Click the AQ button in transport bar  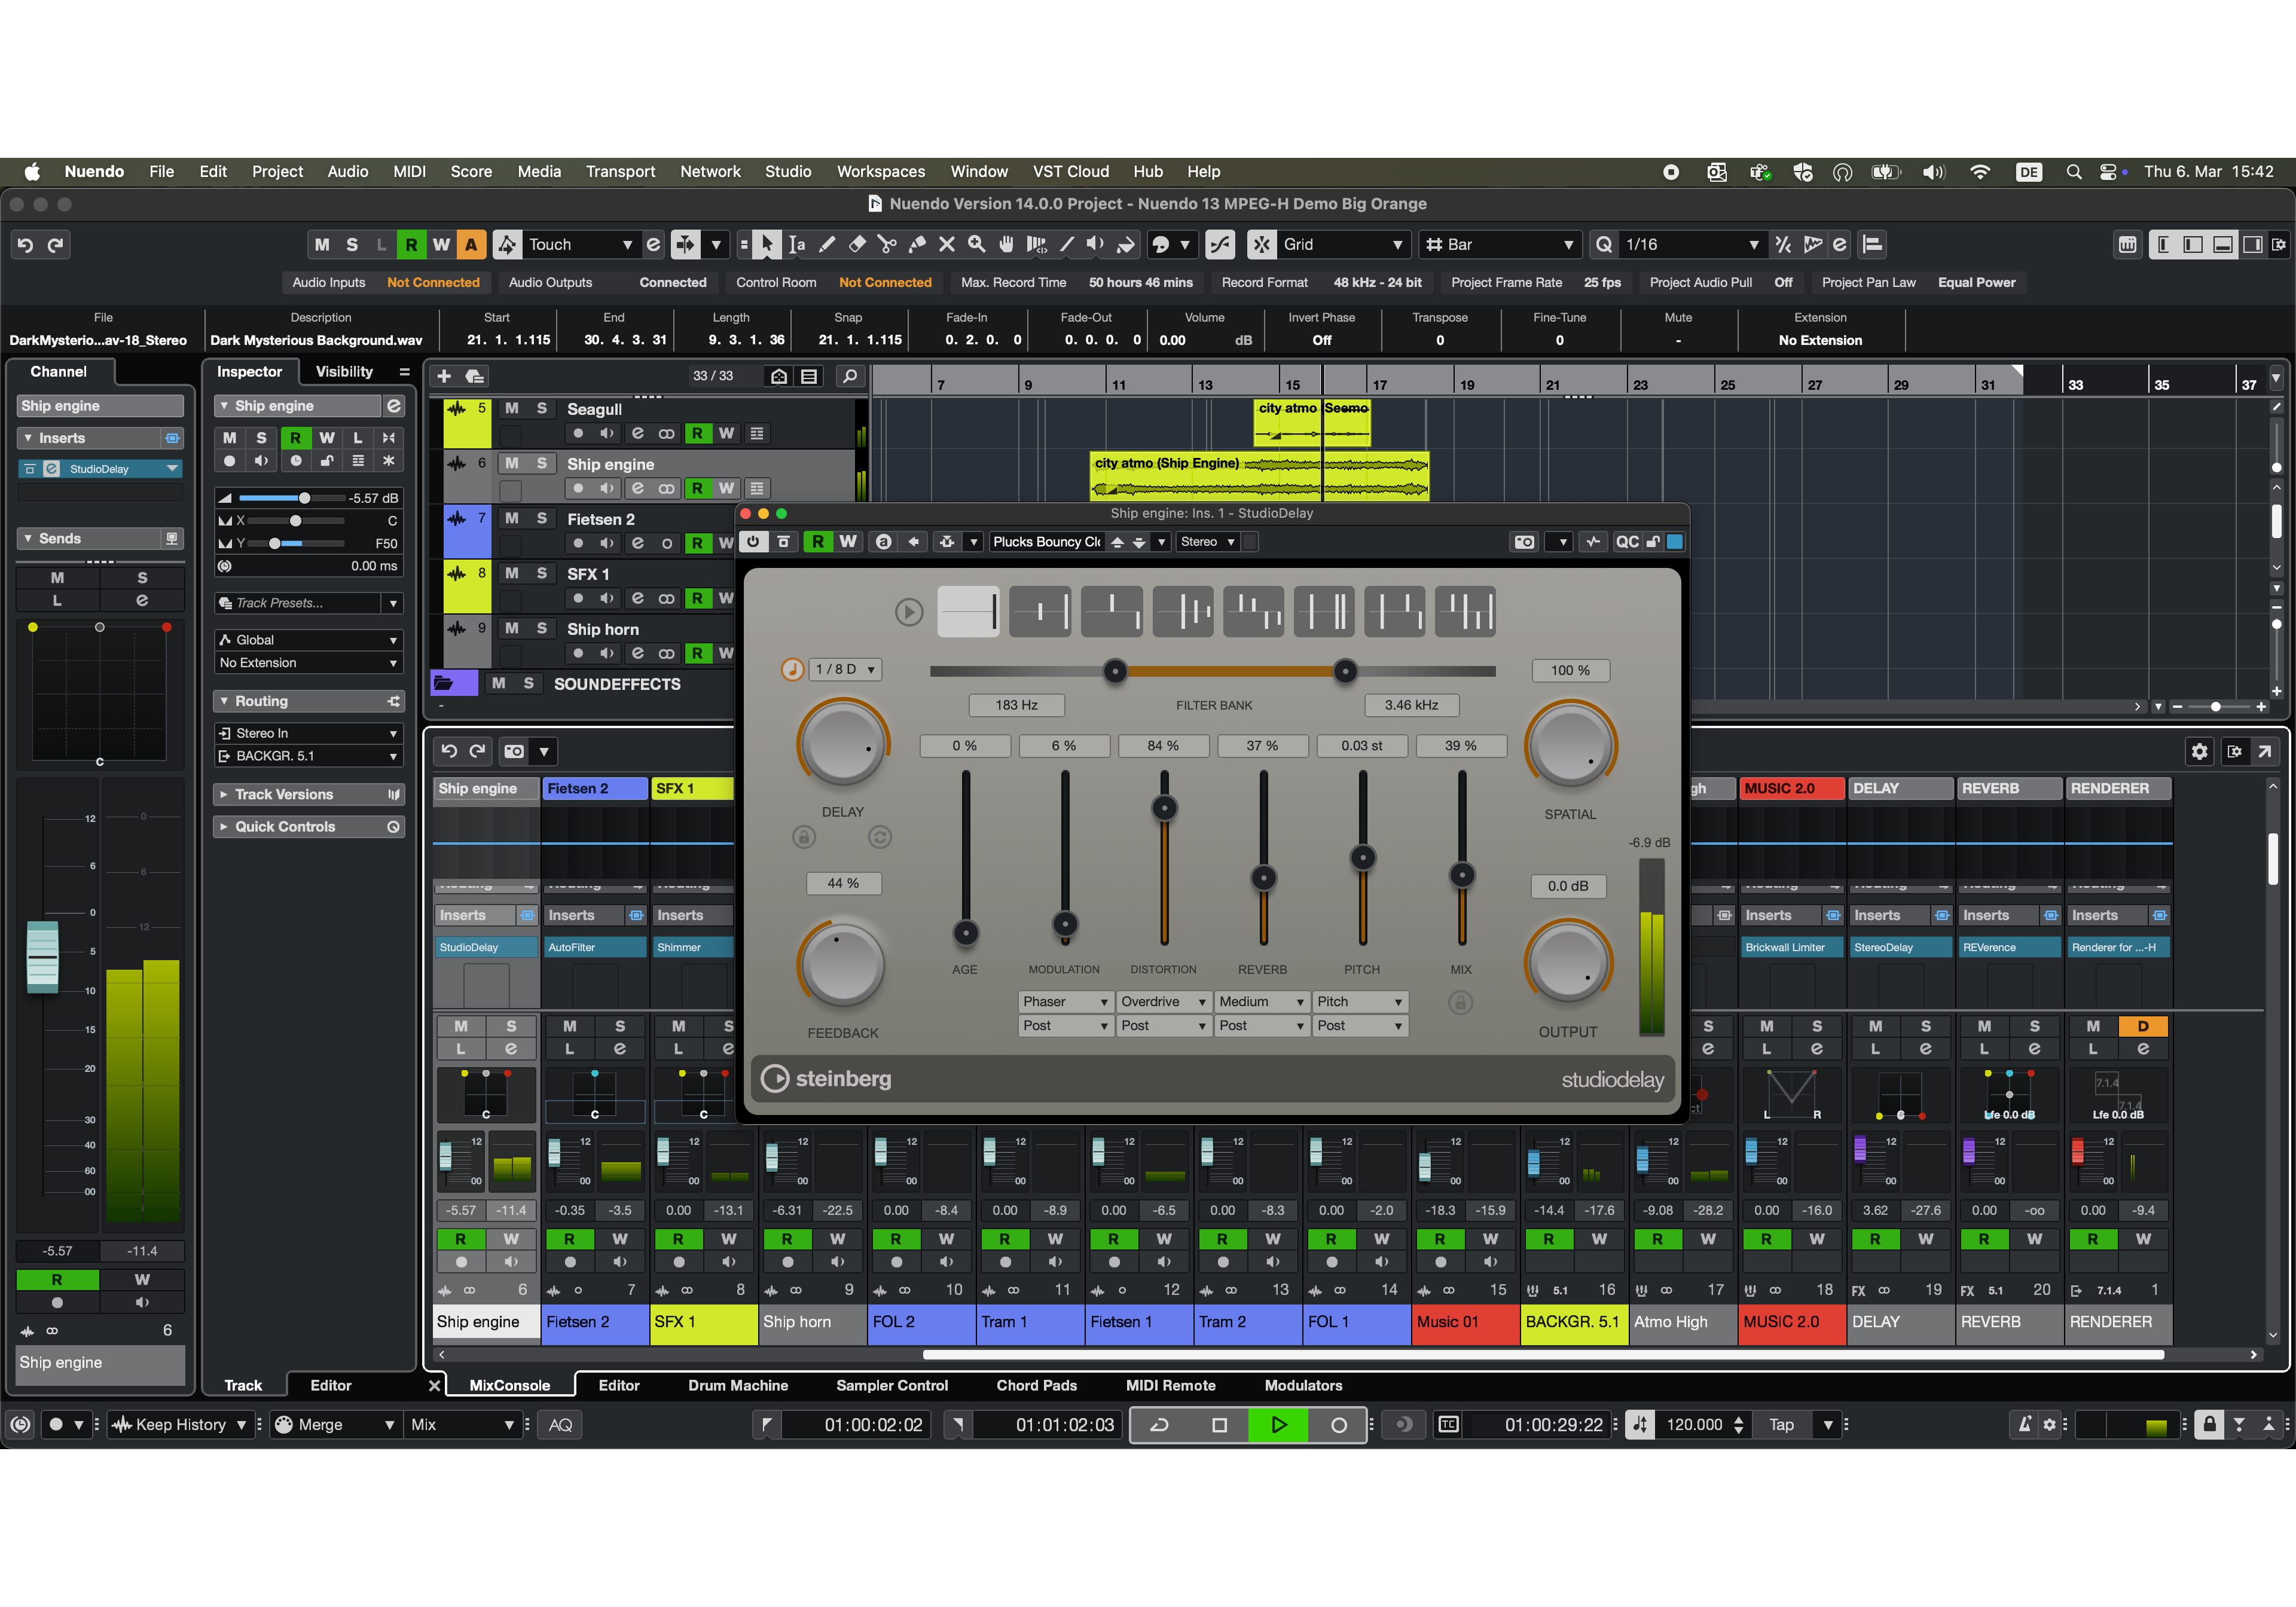point(560,1425)
